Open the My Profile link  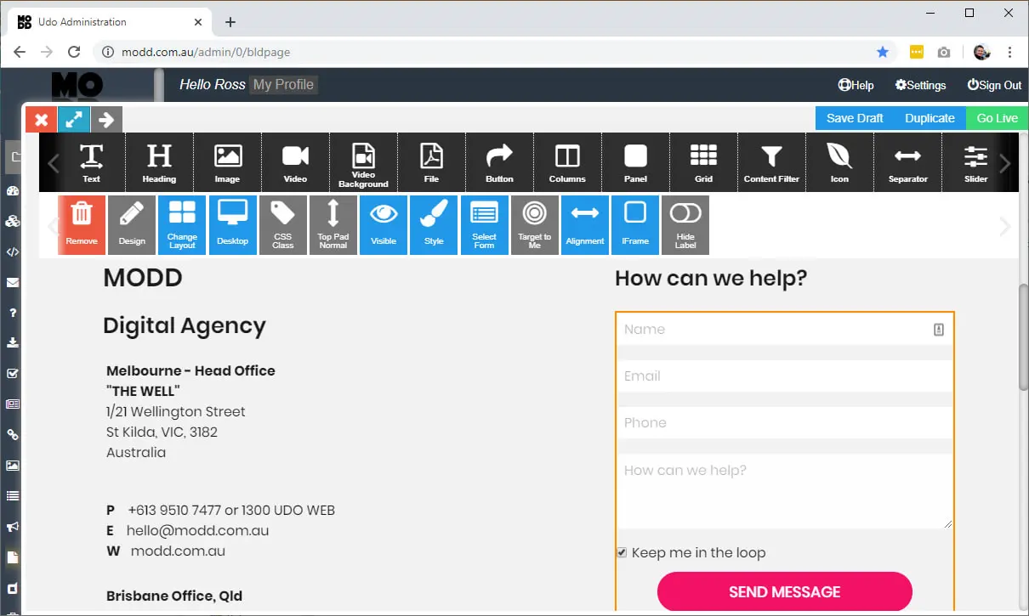[x=283, y=84]
